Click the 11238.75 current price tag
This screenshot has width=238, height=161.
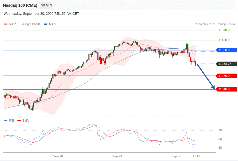coord(226,64)
